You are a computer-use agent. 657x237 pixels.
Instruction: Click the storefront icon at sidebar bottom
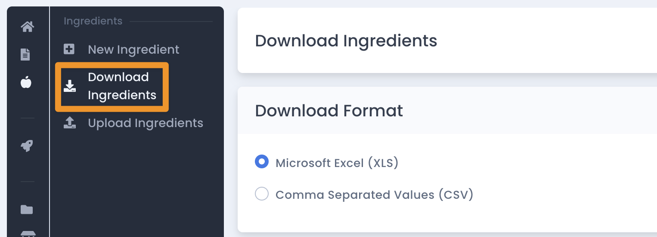(28, 234)
